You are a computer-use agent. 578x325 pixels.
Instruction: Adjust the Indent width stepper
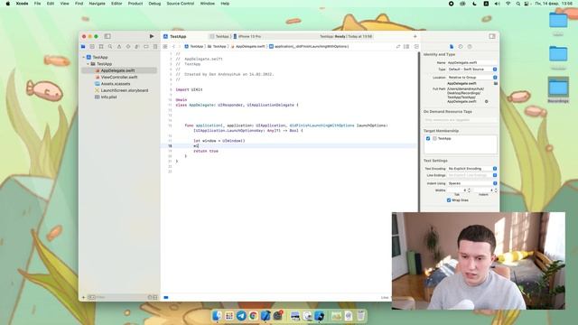496,190
